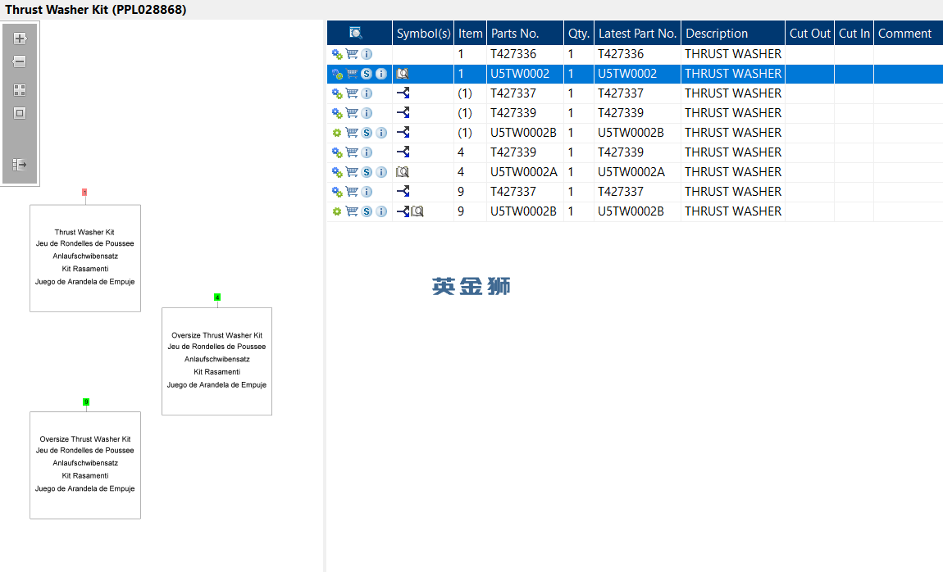Sort by the Qty. column header
This screenshot has width=943, height=572.
pyautogui.click(x=579, y=33)
